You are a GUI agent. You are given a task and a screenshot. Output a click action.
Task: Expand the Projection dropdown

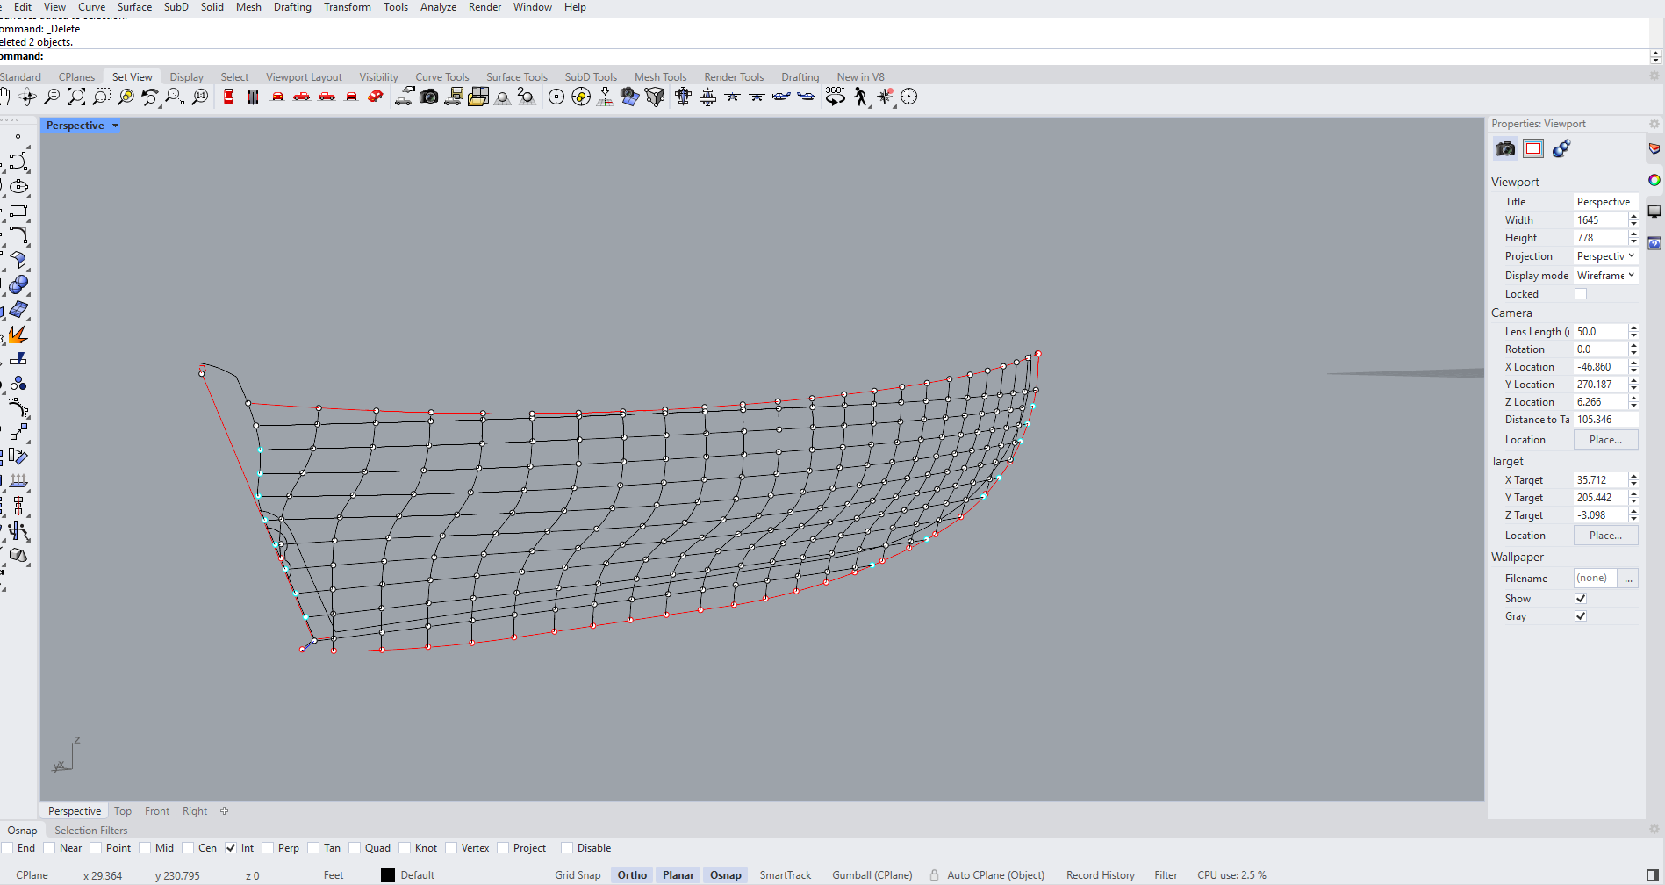coord(1605,256)
